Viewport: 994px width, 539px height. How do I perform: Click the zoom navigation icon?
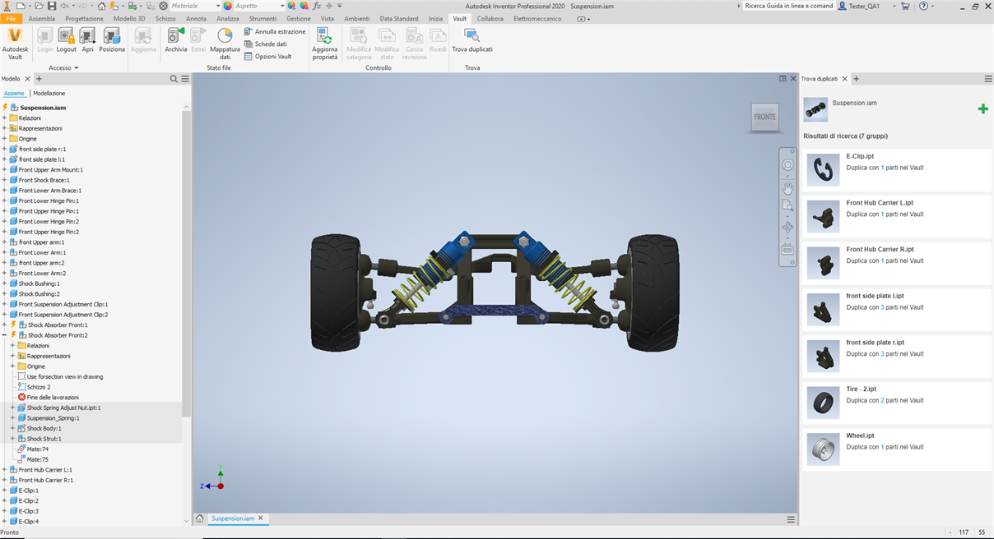point(787,206)
